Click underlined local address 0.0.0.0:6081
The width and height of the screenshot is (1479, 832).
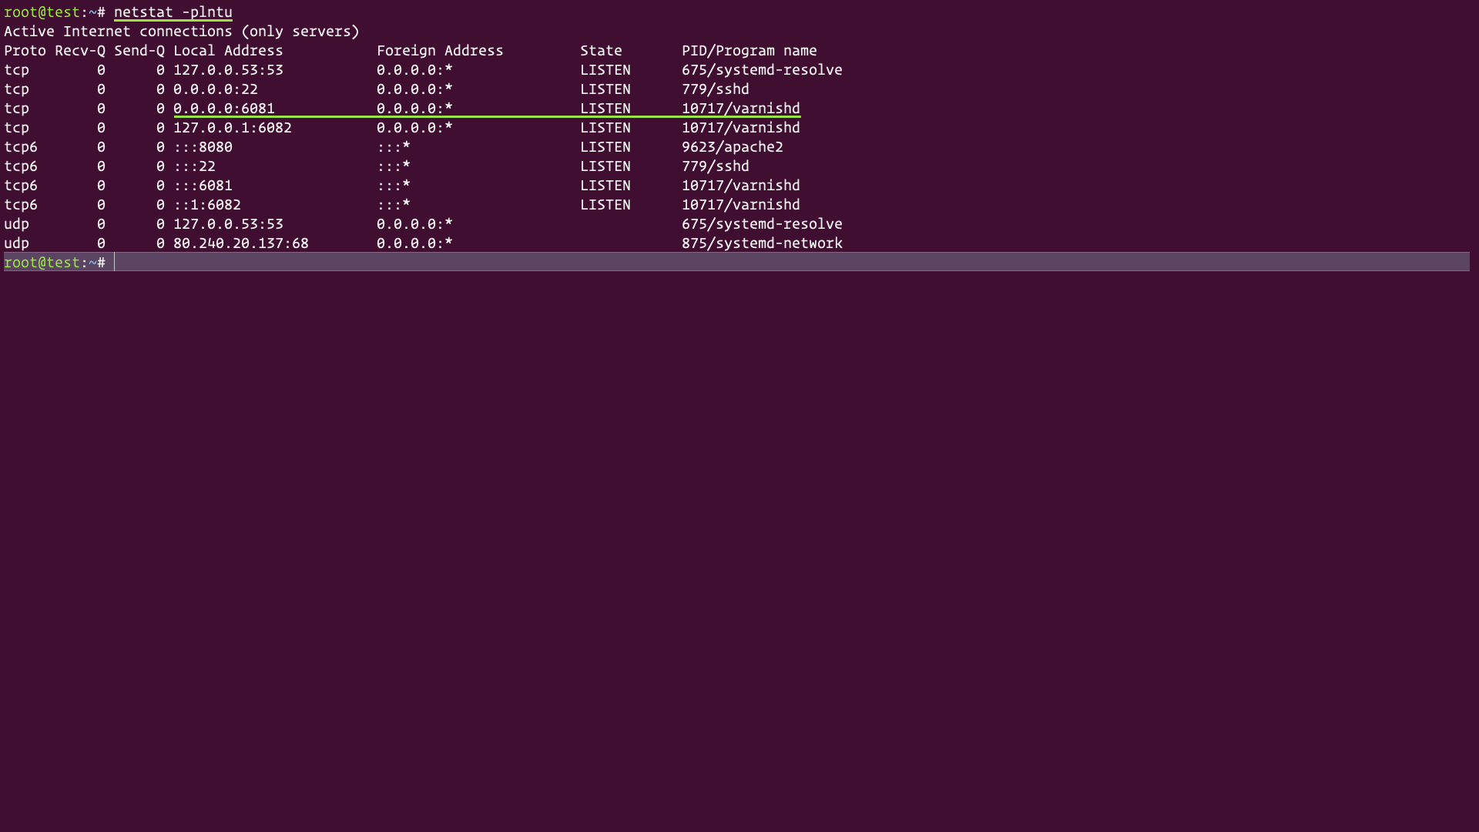[224, 109]
